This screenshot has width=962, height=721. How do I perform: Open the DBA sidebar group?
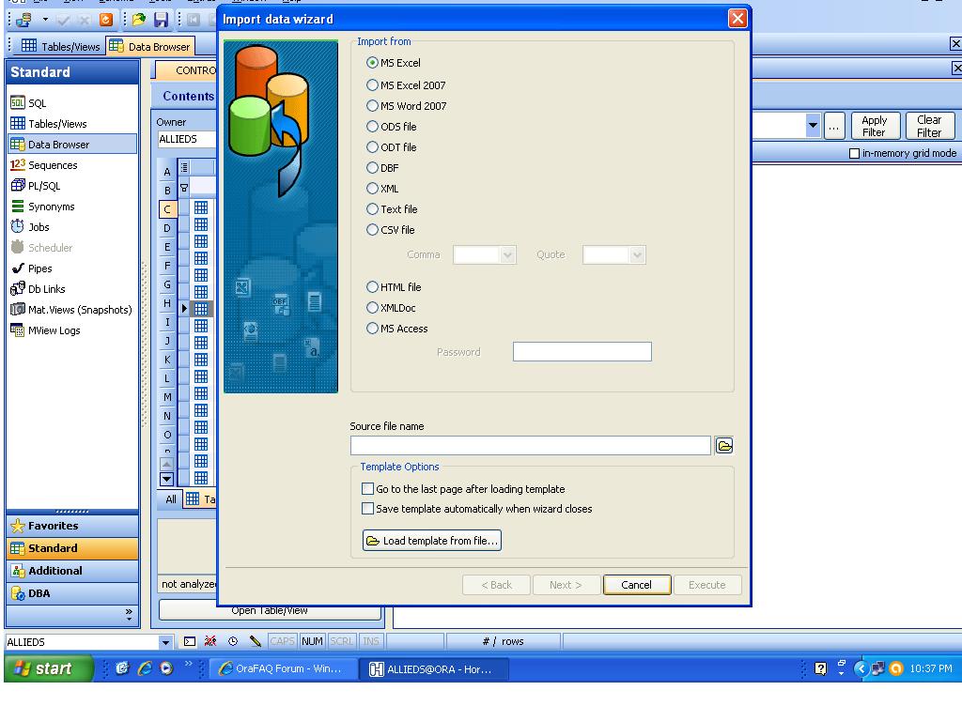coord(72,593)
